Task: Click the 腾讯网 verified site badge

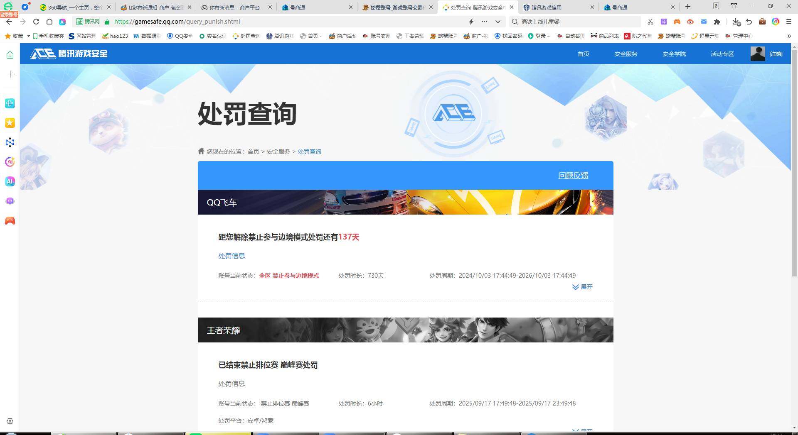Action: coord(88,22)
